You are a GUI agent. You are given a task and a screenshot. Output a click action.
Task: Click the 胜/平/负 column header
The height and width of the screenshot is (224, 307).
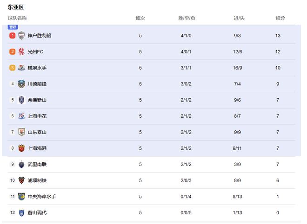(187, 18)
